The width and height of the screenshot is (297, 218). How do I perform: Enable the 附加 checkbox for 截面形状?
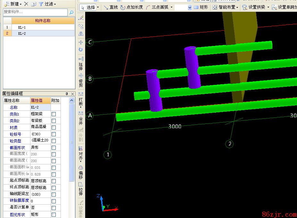pos(54,147)
